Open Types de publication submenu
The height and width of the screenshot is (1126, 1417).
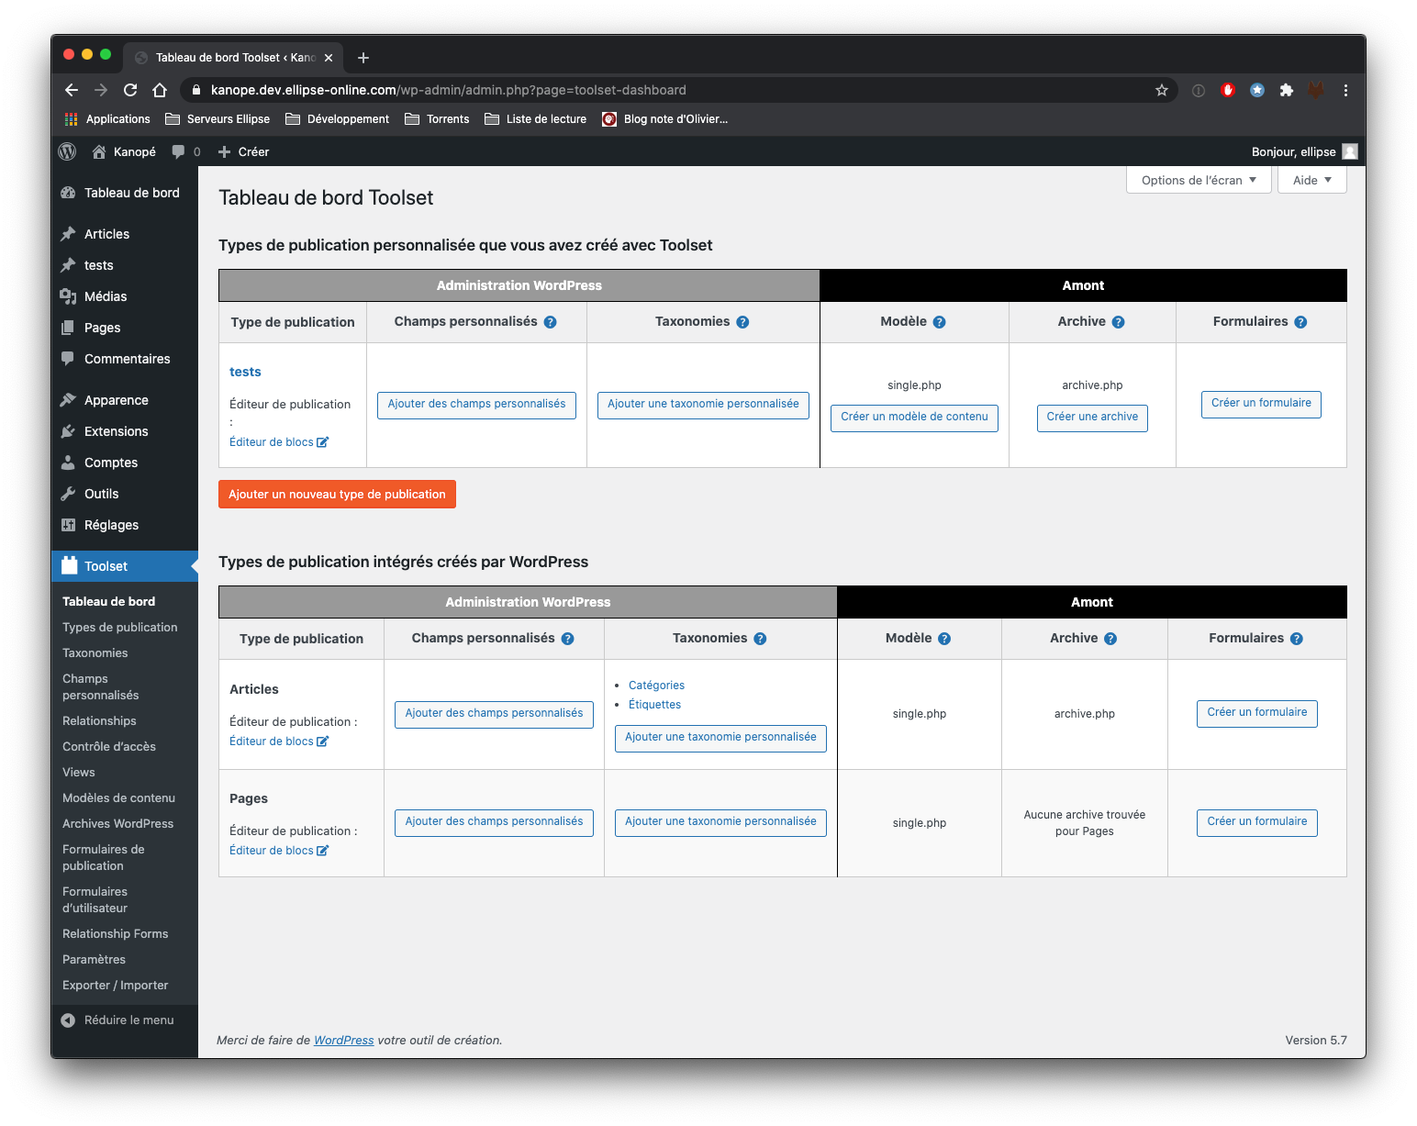[x=120, y=627]
